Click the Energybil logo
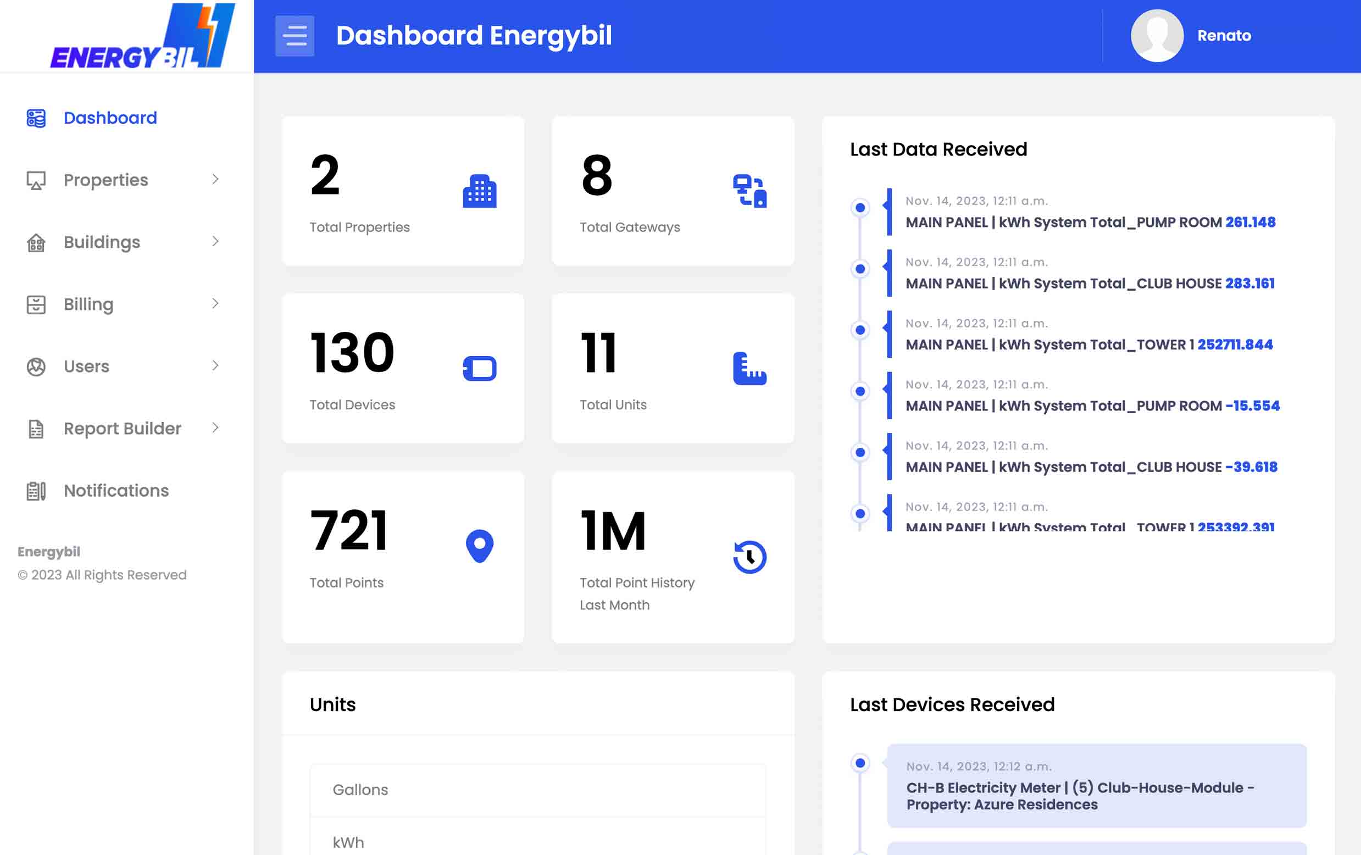Screen dimensions: 1361x855 142,36
